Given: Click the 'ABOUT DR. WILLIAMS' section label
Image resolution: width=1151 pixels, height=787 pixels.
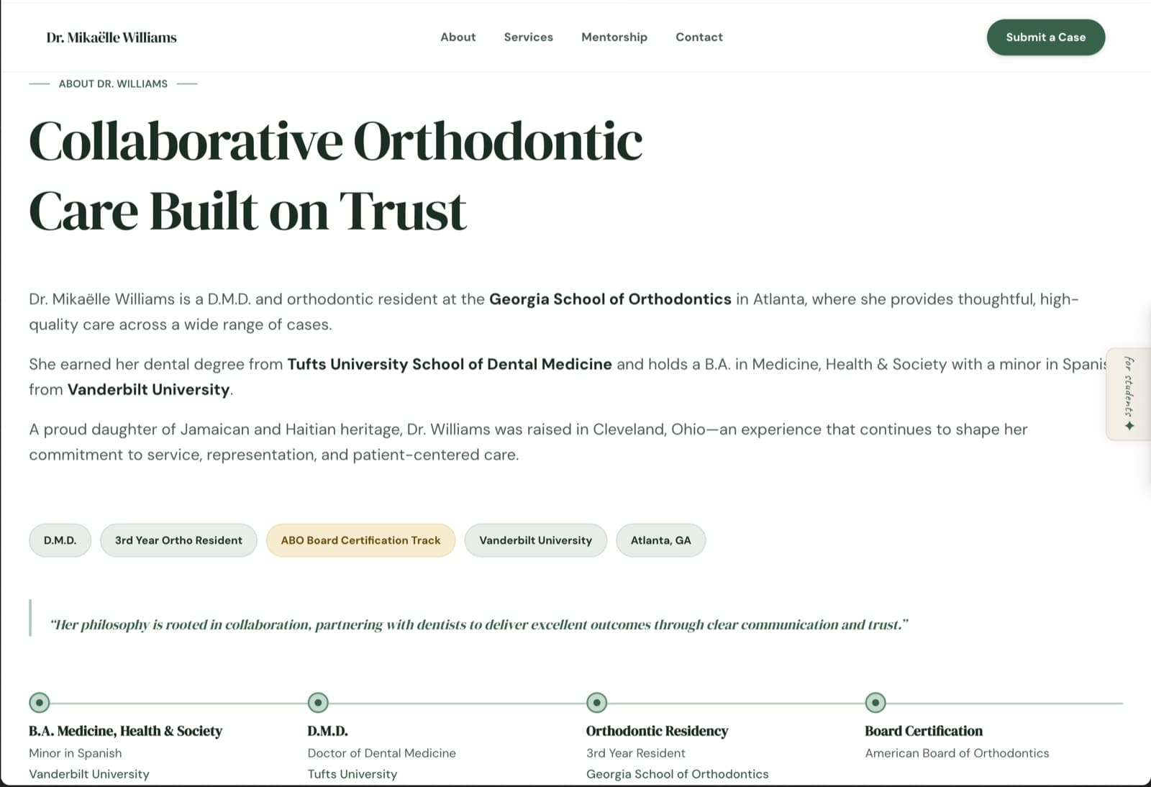Looking at the screenshot, I should 113,84.
